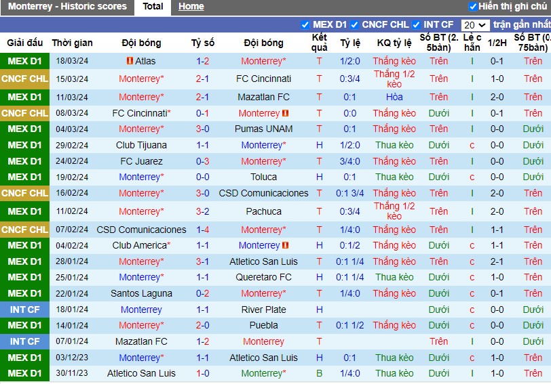Open Atlas team link on 18/03/24
551x384 pixels.
pyautogui.click(x=145, y=61)
